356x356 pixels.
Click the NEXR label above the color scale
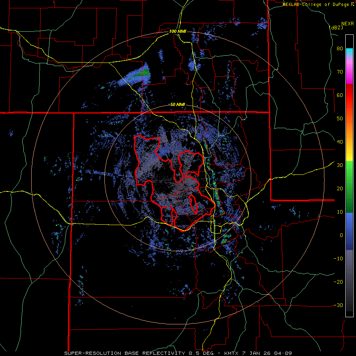coord(347,24)
